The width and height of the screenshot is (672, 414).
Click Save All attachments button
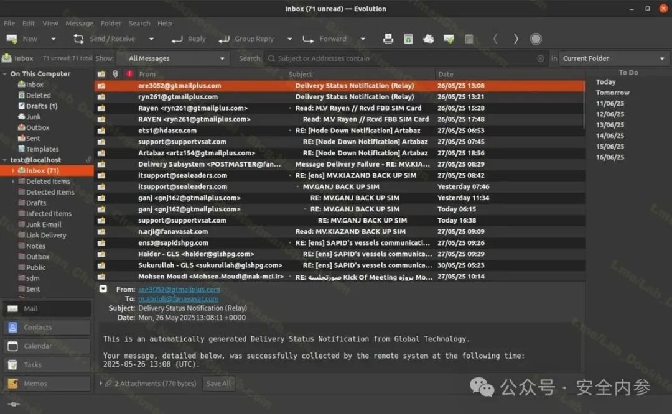218,384
